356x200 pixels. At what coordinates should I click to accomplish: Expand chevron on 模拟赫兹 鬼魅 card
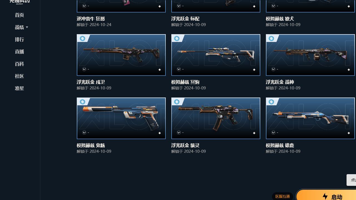pyautogui.click(x=84, y=132)
